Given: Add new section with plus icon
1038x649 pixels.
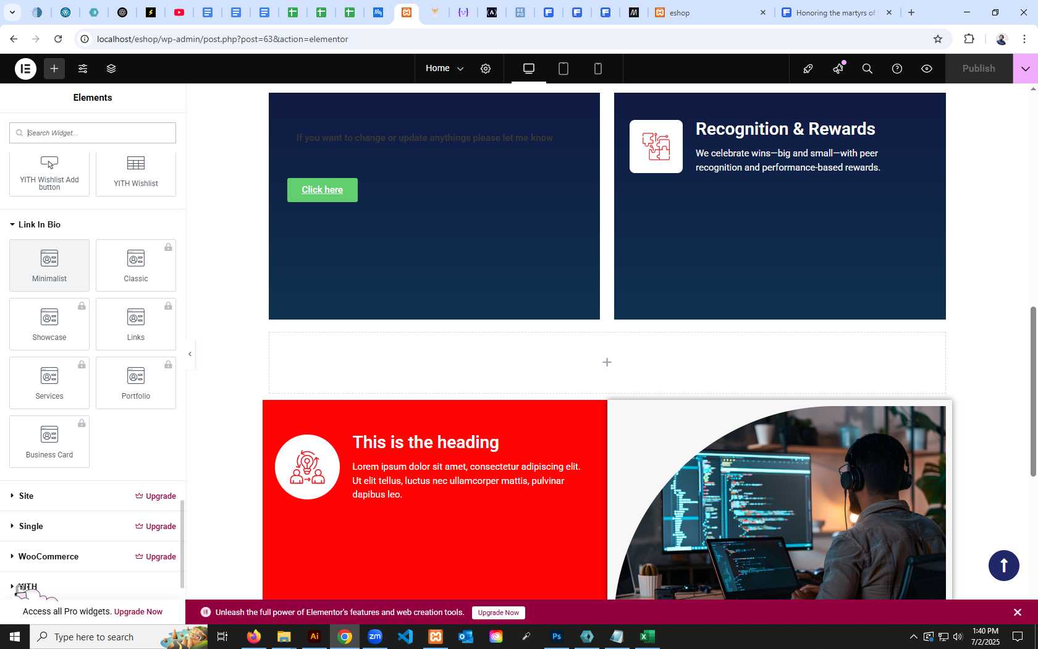Looking at the screenshot, I should (x=607, y=362).
